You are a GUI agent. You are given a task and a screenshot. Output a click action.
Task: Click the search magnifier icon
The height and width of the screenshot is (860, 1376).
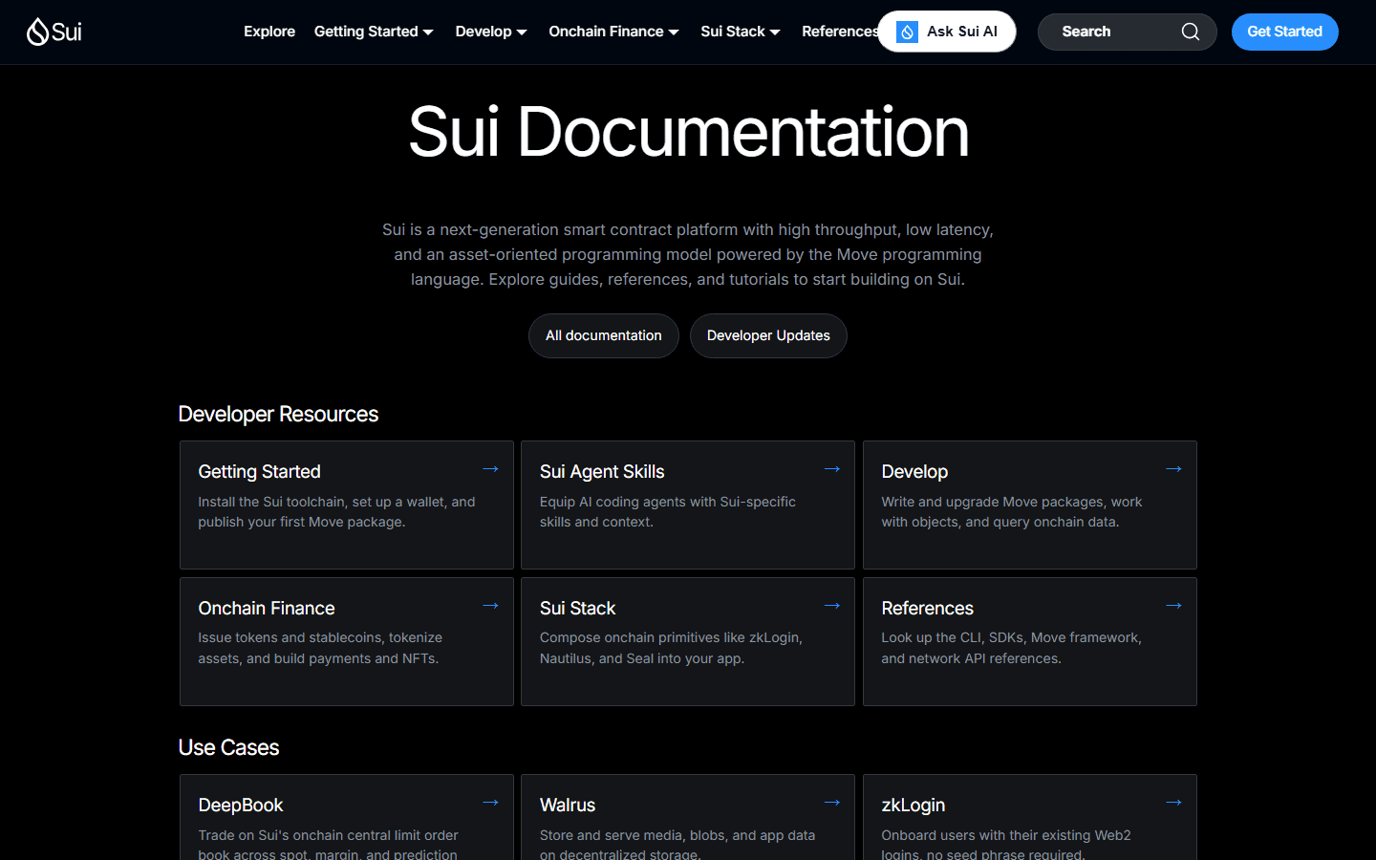[x=1191, y=32]
